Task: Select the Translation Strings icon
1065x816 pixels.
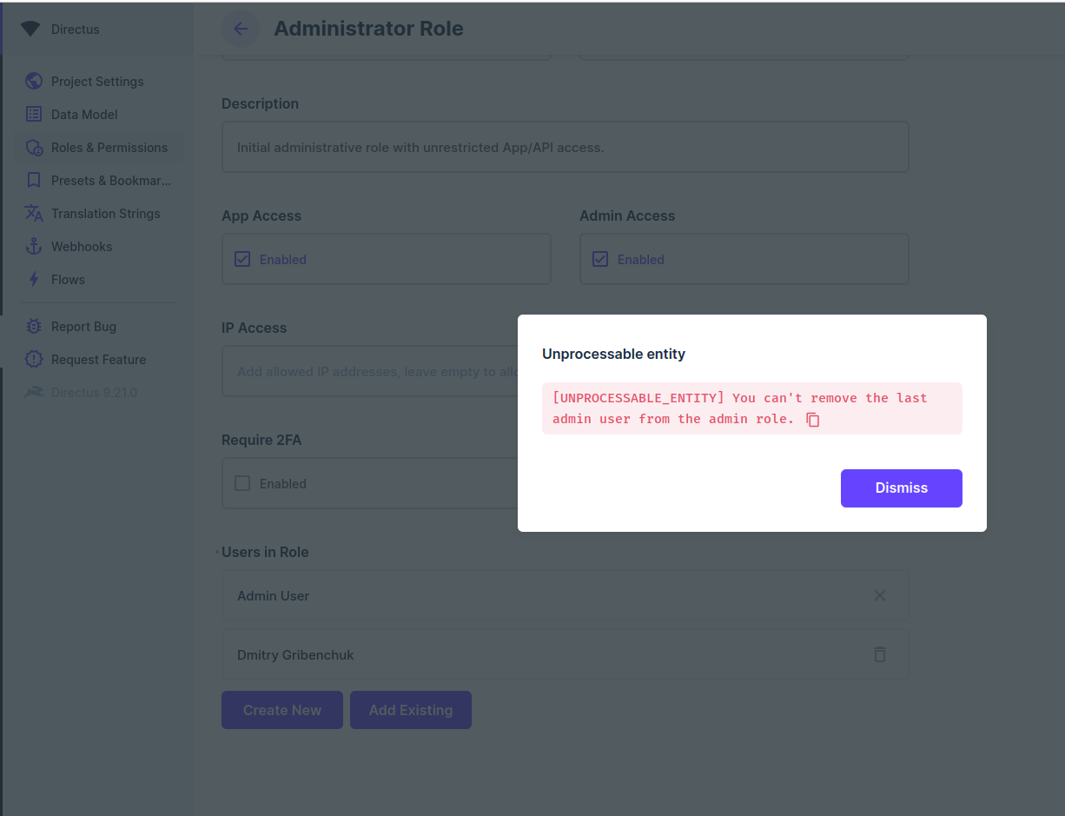Action: click(105, 213)
